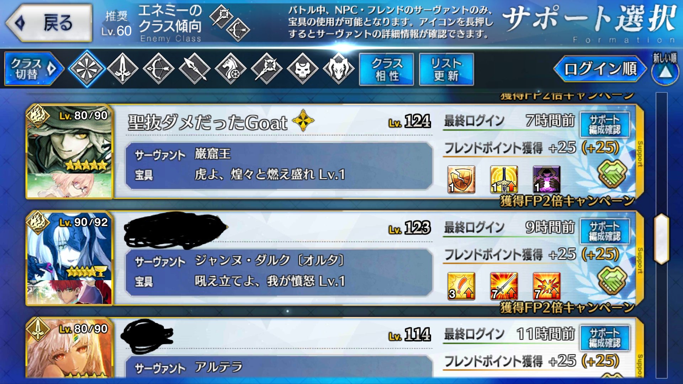Toggle the クラス切替 class switch
This screenshot has height=384, width=683.
click(x=33, y=69)
